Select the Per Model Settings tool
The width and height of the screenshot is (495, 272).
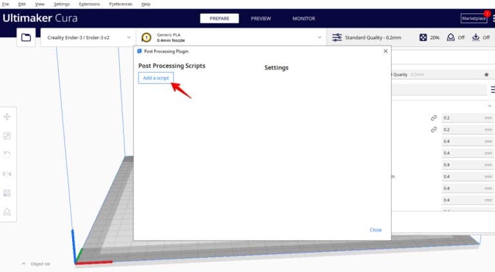tap(7, 193)
